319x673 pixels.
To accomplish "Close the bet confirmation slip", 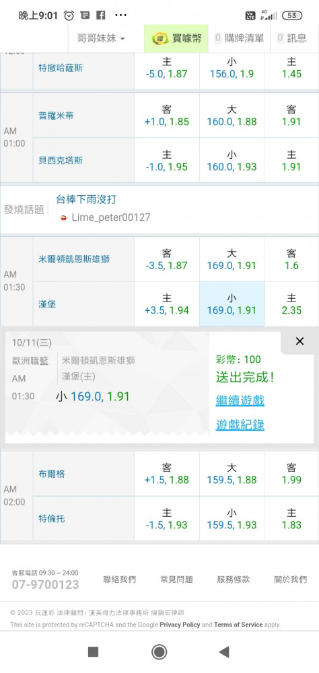I will coord(299,341).
